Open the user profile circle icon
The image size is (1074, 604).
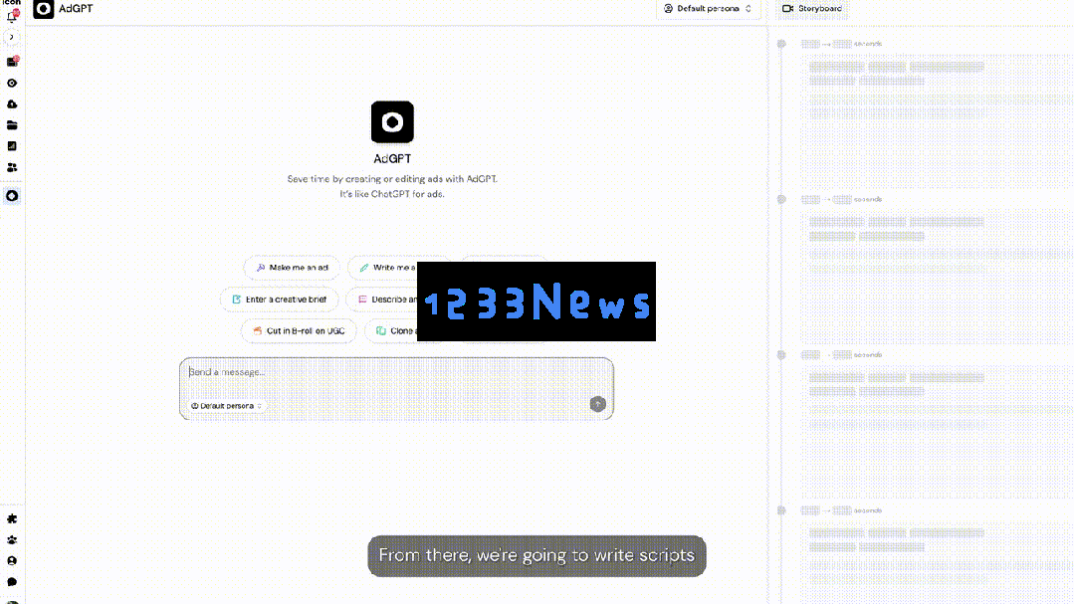click(12, 561)
